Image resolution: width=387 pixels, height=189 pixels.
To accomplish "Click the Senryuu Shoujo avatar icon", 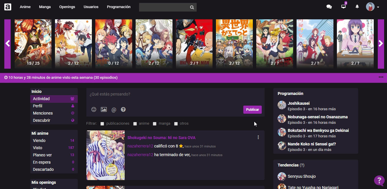I will (282, 177).
